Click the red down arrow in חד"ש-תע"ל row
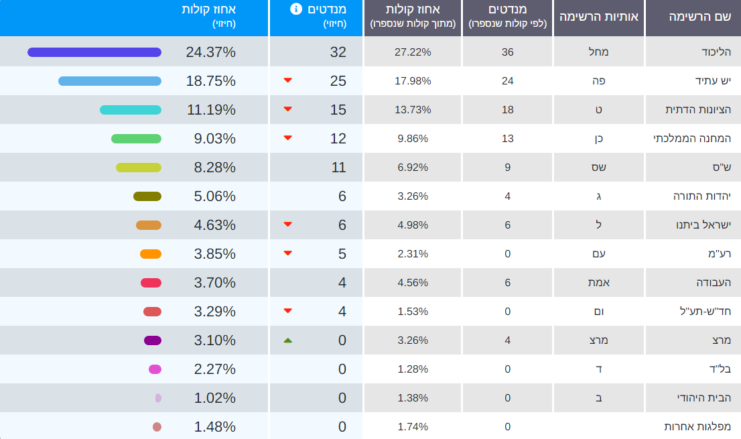 288,311
